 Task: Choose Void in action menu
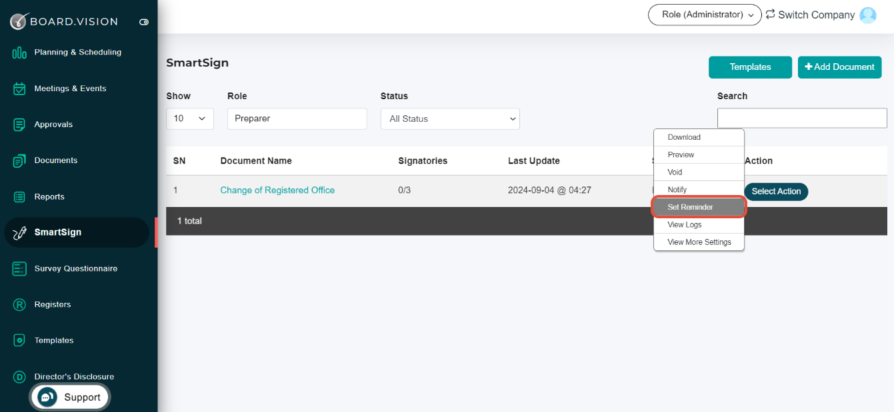(x=699, y=172)
